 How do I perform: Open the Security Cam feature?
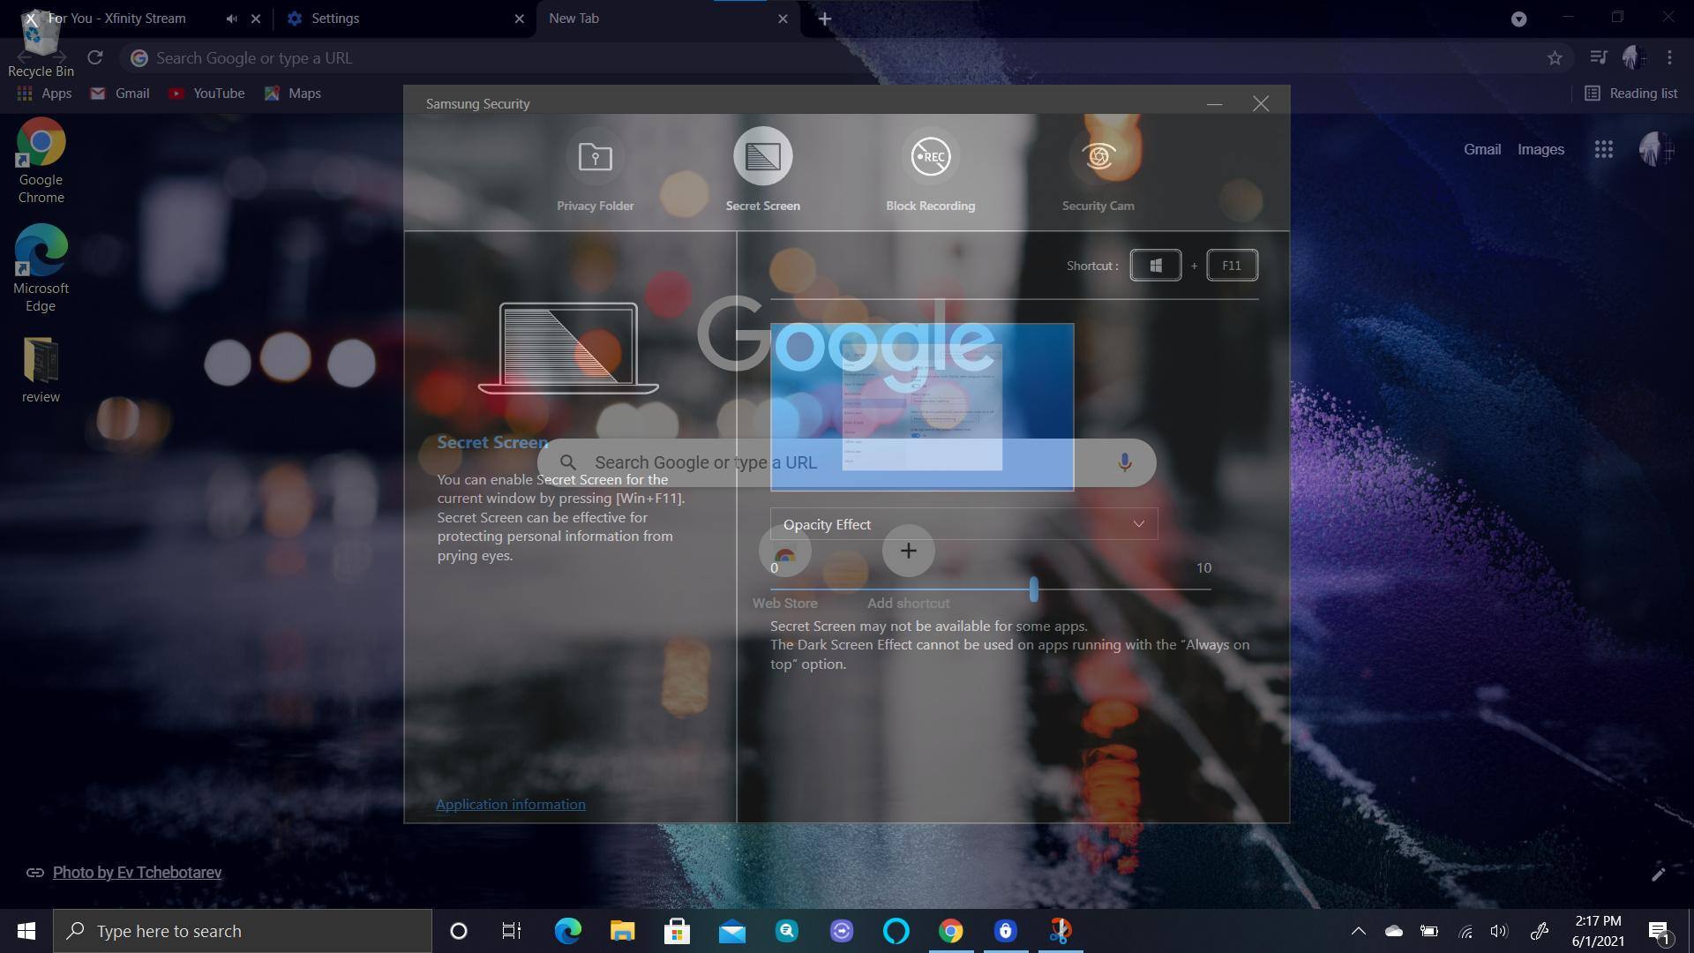coord(1098,157)
